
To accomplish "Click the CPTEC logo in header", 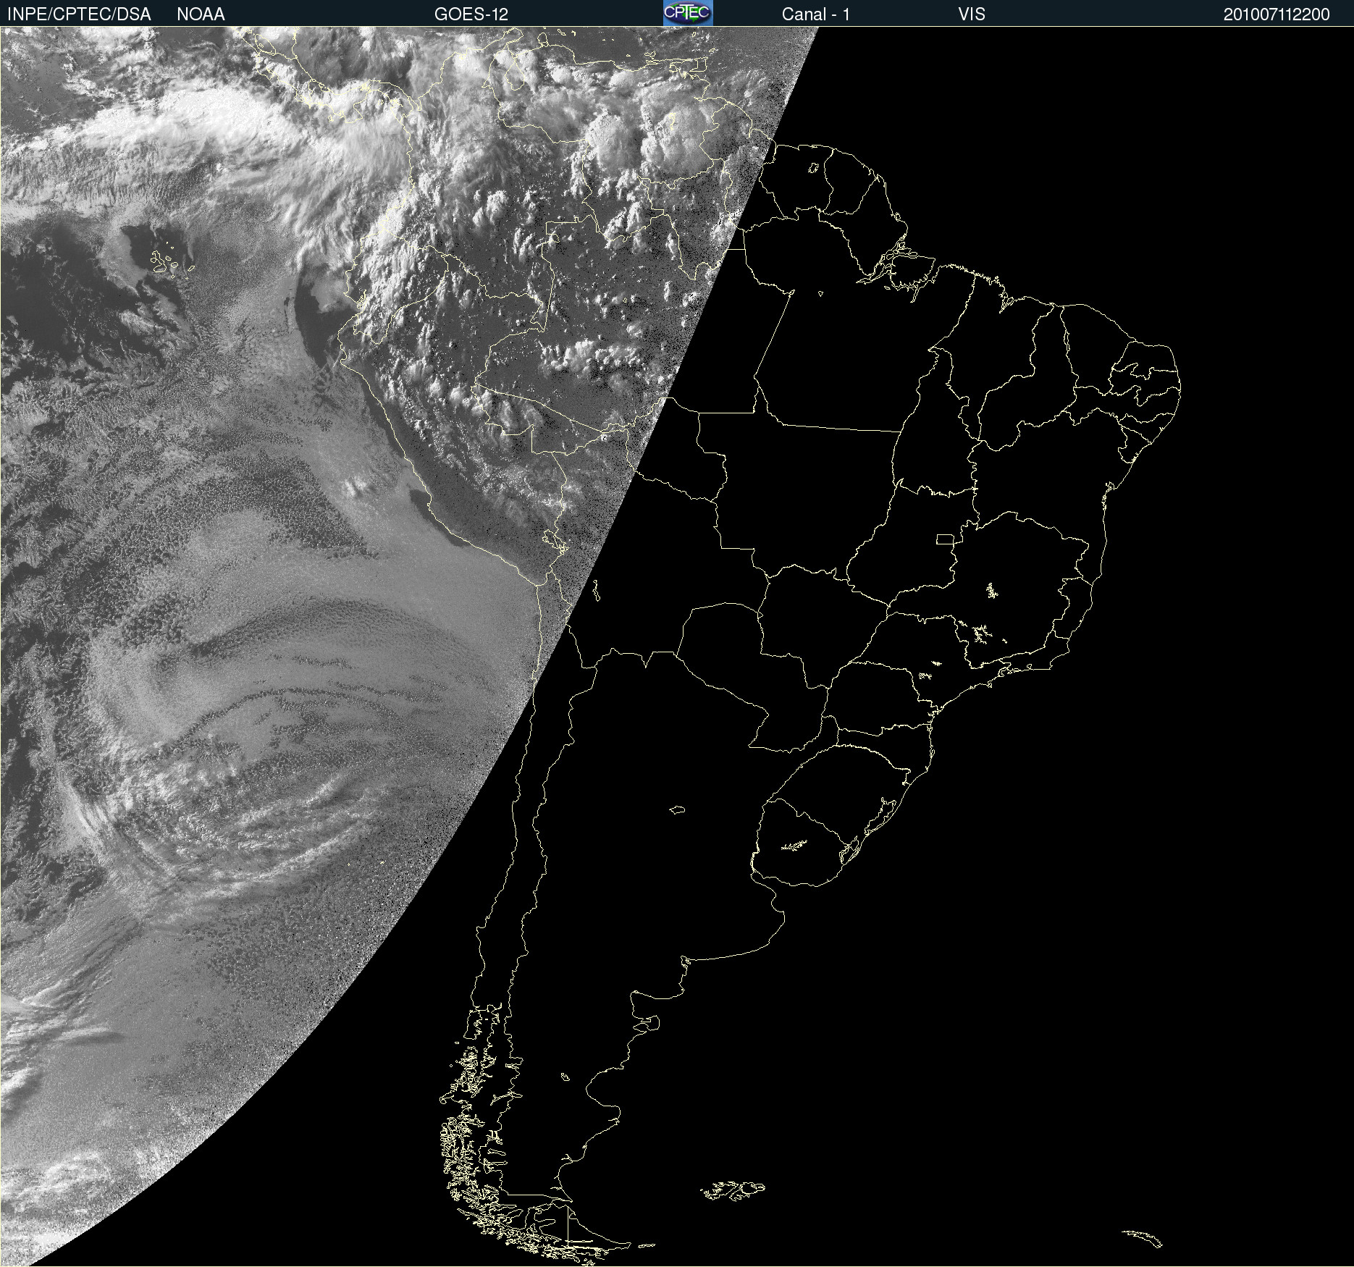I will pos(688,13).
